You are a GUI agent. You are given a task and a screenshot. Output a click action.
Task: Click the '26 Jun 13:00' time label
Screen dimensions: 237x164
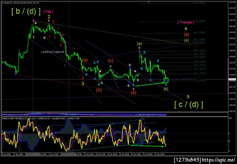(x=136, y=155)
